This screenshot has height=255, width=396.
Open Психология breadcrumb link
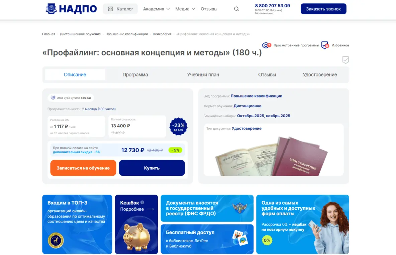162,34
